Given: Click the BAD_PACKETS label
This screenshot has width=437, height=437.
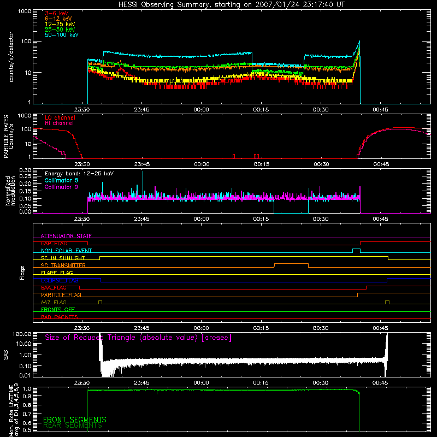Looking at the screenshot, I should tap(60, 317).
